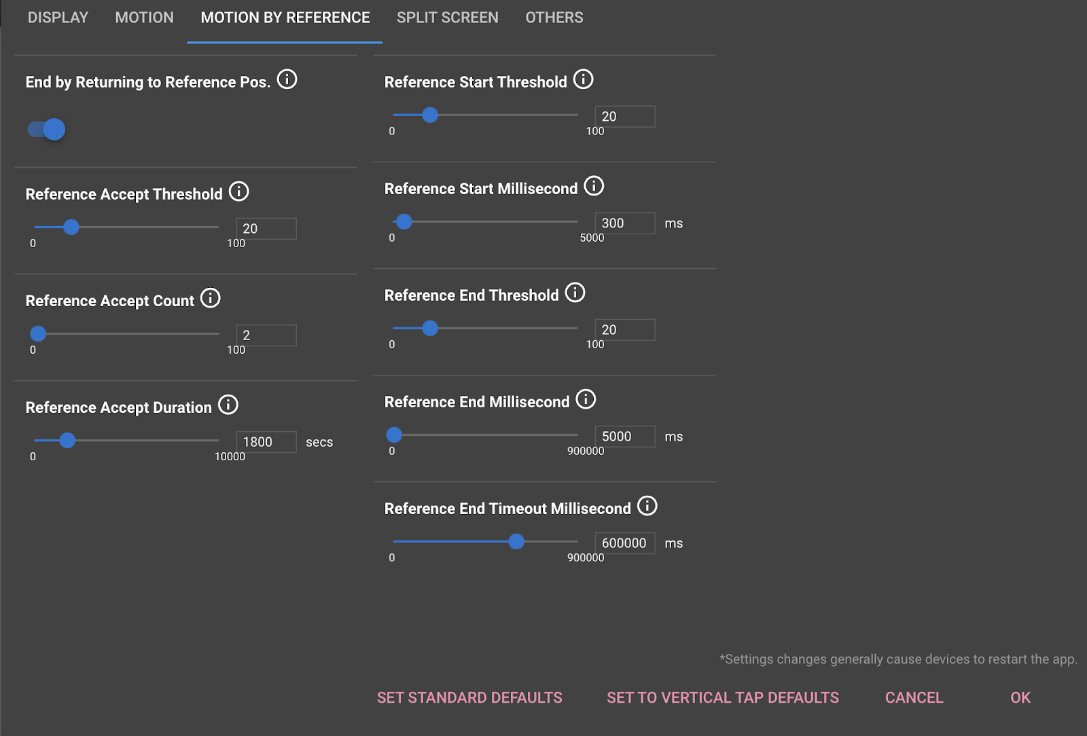This screenshot has height=736, width=1087.
Task: Click the Reference End Timeout slider handle
Action: tap(516, 541)
